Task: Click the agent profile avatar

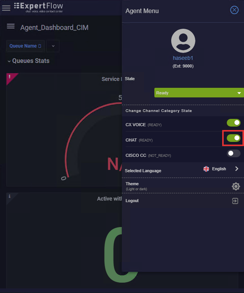Action: pyautogui.click(x=183, y=41)
